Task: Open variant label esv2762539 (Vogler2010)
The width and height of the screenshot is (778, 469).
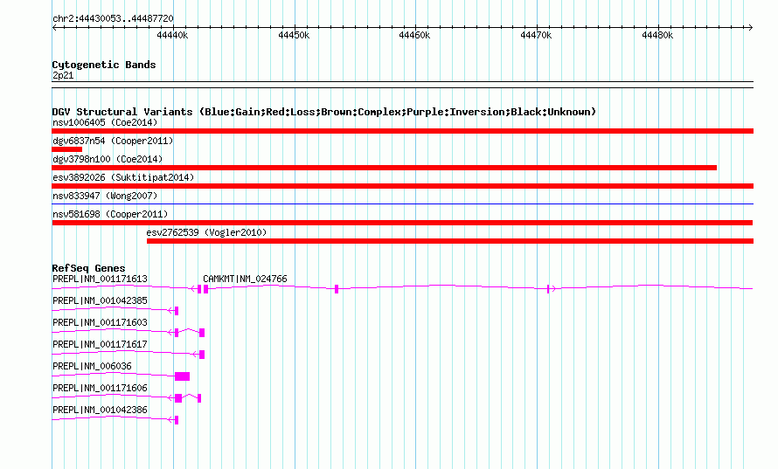Action: (x=206, y=232)
